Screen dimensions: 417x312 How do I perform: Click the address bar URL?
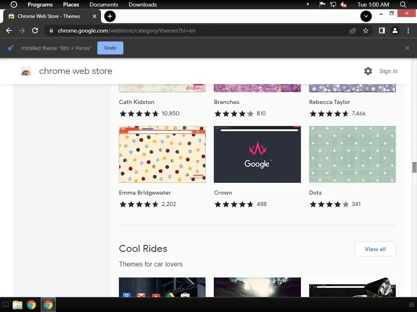click(127, 30)
